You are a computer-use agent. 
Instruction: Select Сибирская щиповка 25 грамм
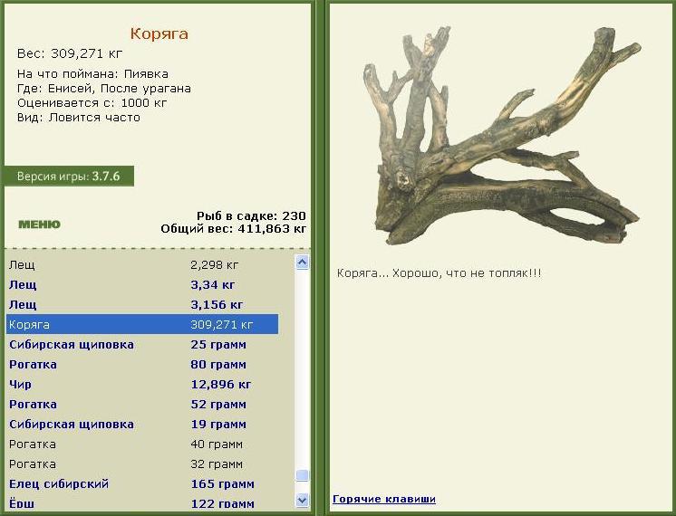(142, 345)
